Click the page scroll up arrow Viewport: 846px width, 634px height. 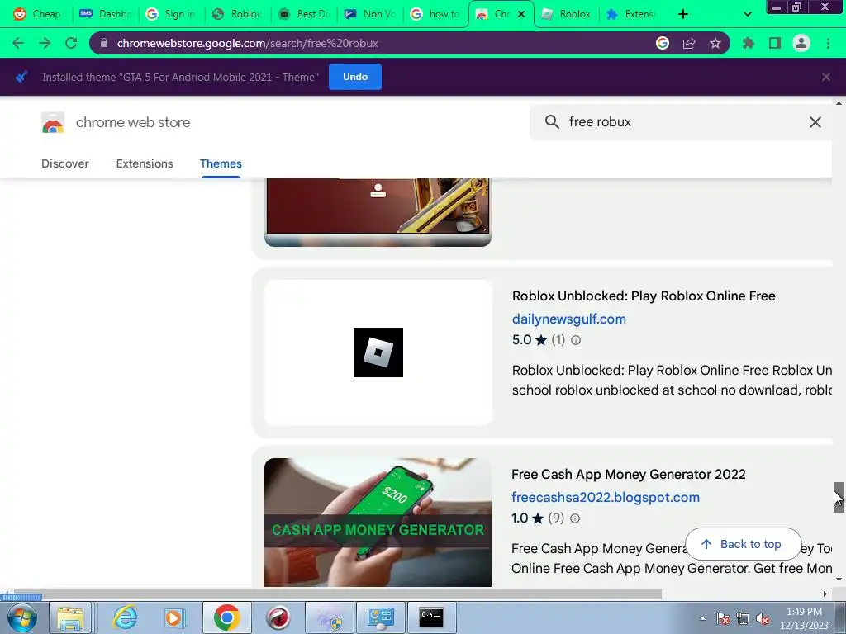click(x=839, y=103)
